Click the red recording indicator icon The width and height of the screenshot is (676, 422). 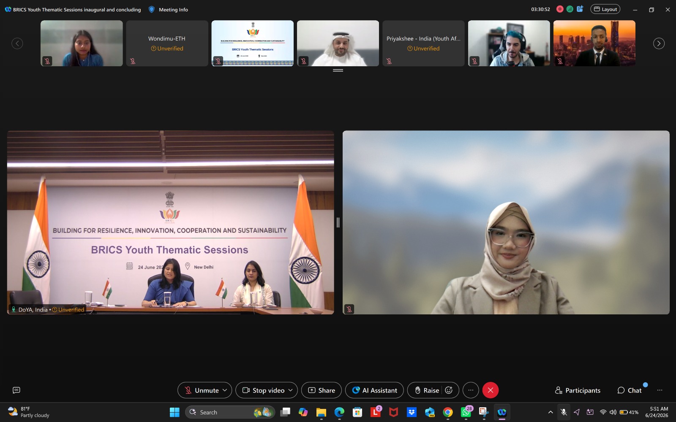pyautogui.click(x=560, y=9)
